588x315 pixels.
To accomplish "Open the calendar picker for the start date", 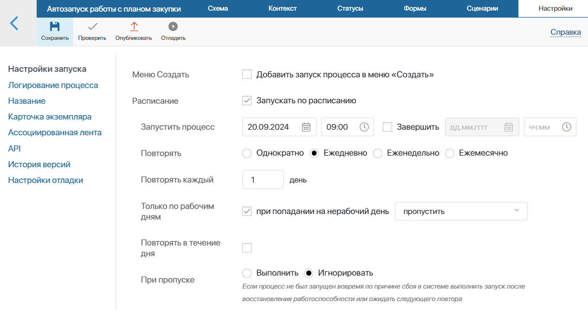I will coord(306,127).
